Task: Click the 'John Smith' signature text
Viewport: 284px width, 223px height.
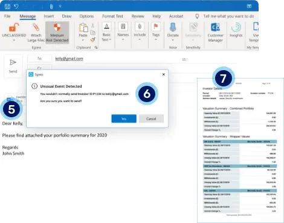Action: (13, 154)
